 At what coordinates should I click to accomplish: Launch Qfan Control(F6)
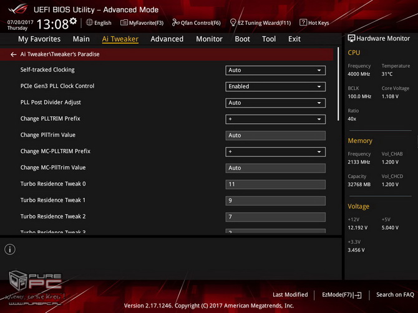point(196,23)
